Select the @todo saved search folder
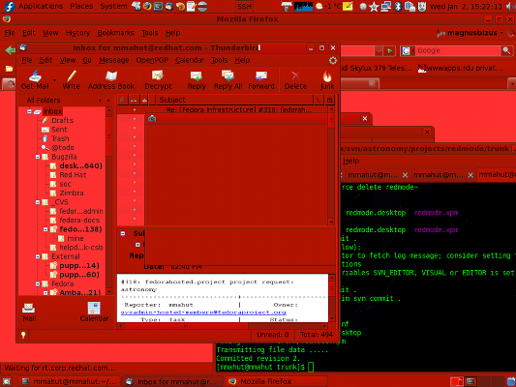The width and height of the screenshot is (516, 387). [x=63, y=148]
